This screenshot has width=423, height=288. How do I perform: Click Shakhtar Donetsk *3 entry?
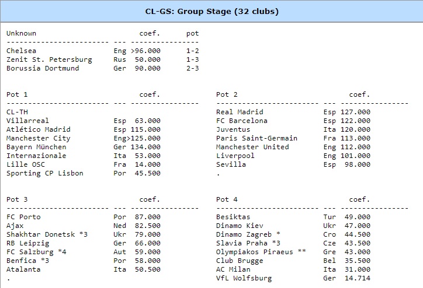tap(47, 234)
